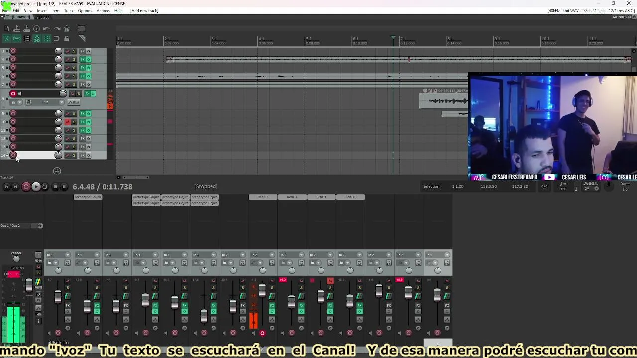Click the [Add new track] menu button
Viewport: 637px width, 358px height.
[144, 11]
